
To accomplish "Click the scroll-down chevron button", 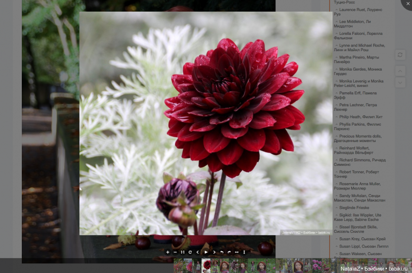I will (400, 83).
